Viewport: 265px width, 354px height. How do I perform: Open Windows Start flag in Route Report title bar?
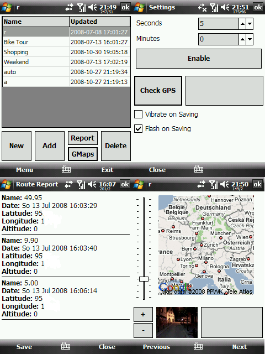click(x=6, y=184)
